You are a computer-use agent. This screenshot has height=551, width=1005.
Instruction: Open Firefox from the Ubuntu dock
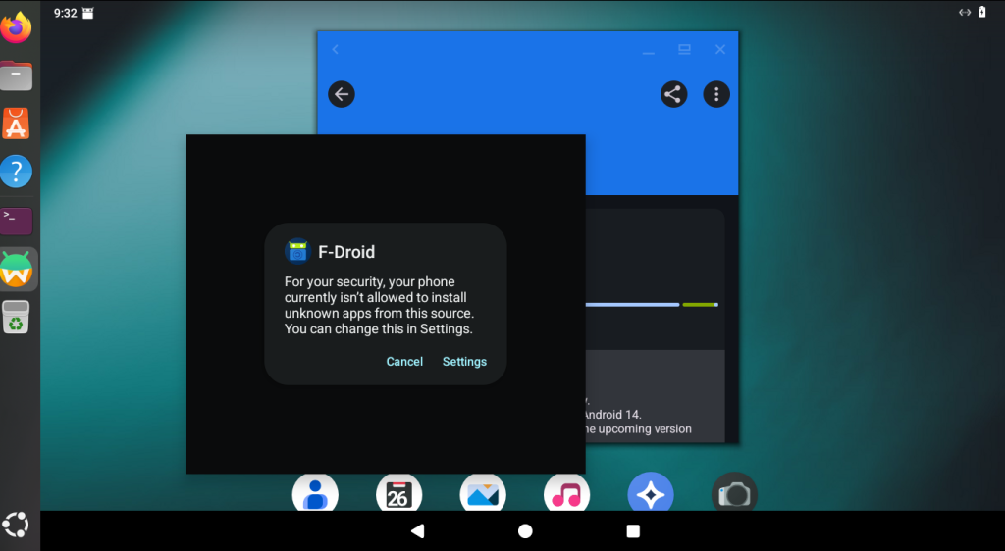tap(17, 28)
